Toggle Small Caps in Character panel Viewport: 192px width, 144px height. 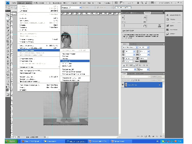134,65
